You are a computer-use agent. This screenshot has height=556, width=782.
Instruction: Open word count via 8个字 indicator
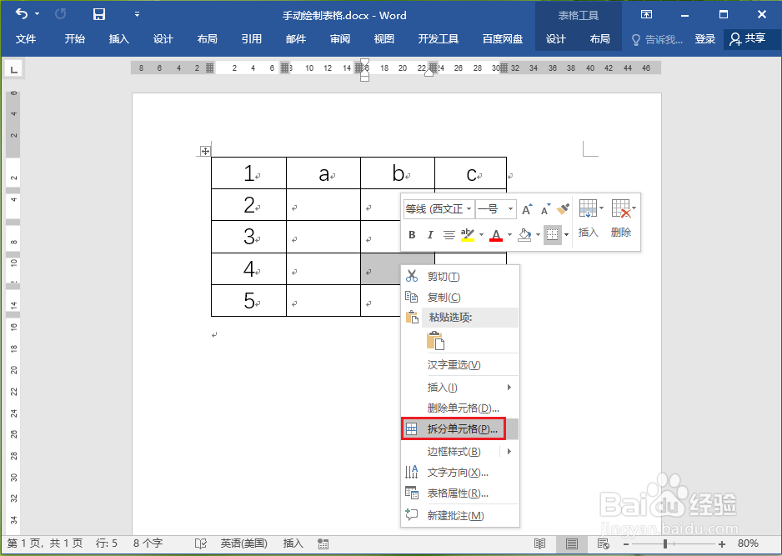[148, 543]
